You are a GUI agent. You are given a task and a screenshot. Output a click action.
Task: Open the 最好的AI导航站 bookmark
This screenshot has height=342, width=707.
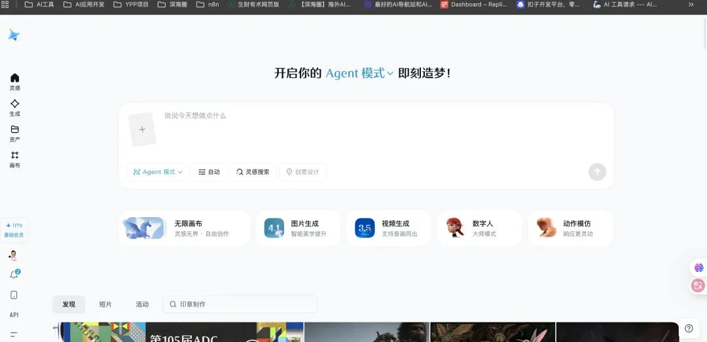(398, 5)
